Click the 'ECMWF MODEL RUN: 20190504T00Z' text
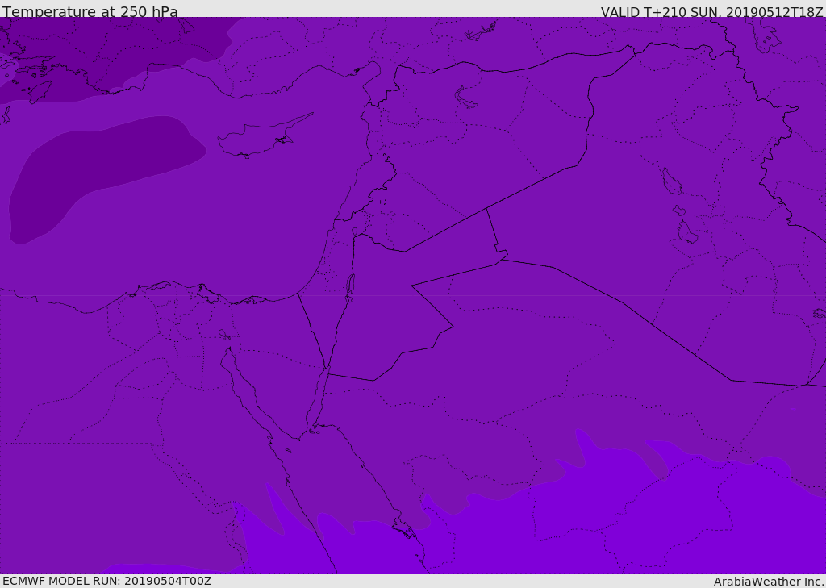 point(107,581)
